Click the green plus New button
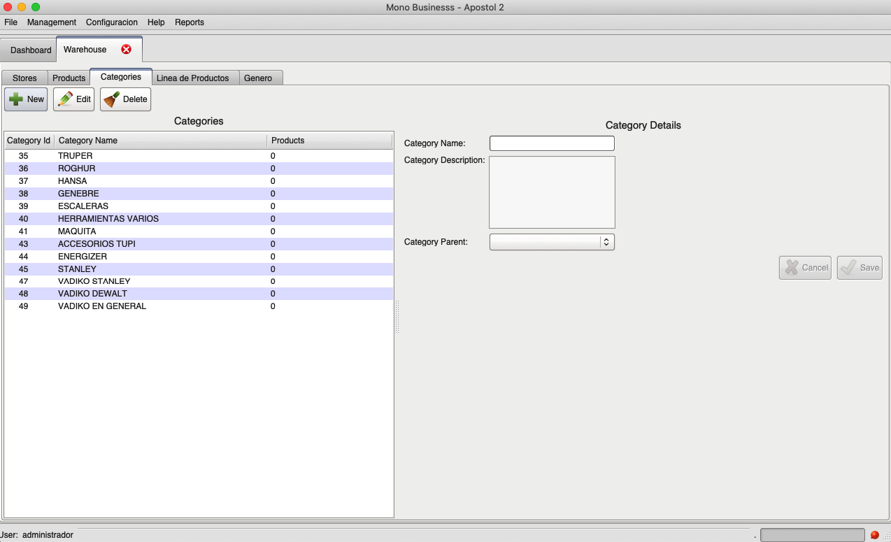This screenshot has width=891, height=542. [26, 99]
